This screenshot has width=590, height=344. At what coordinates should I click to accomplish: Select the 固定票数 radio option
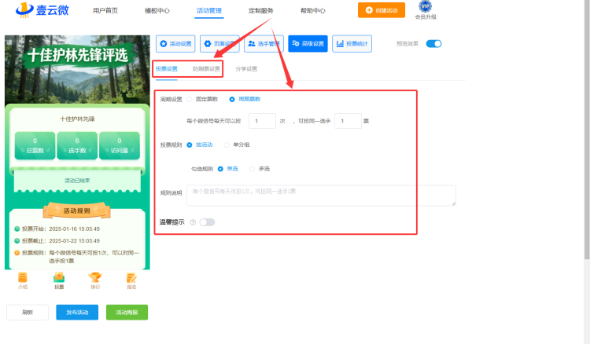pos(190,99)
